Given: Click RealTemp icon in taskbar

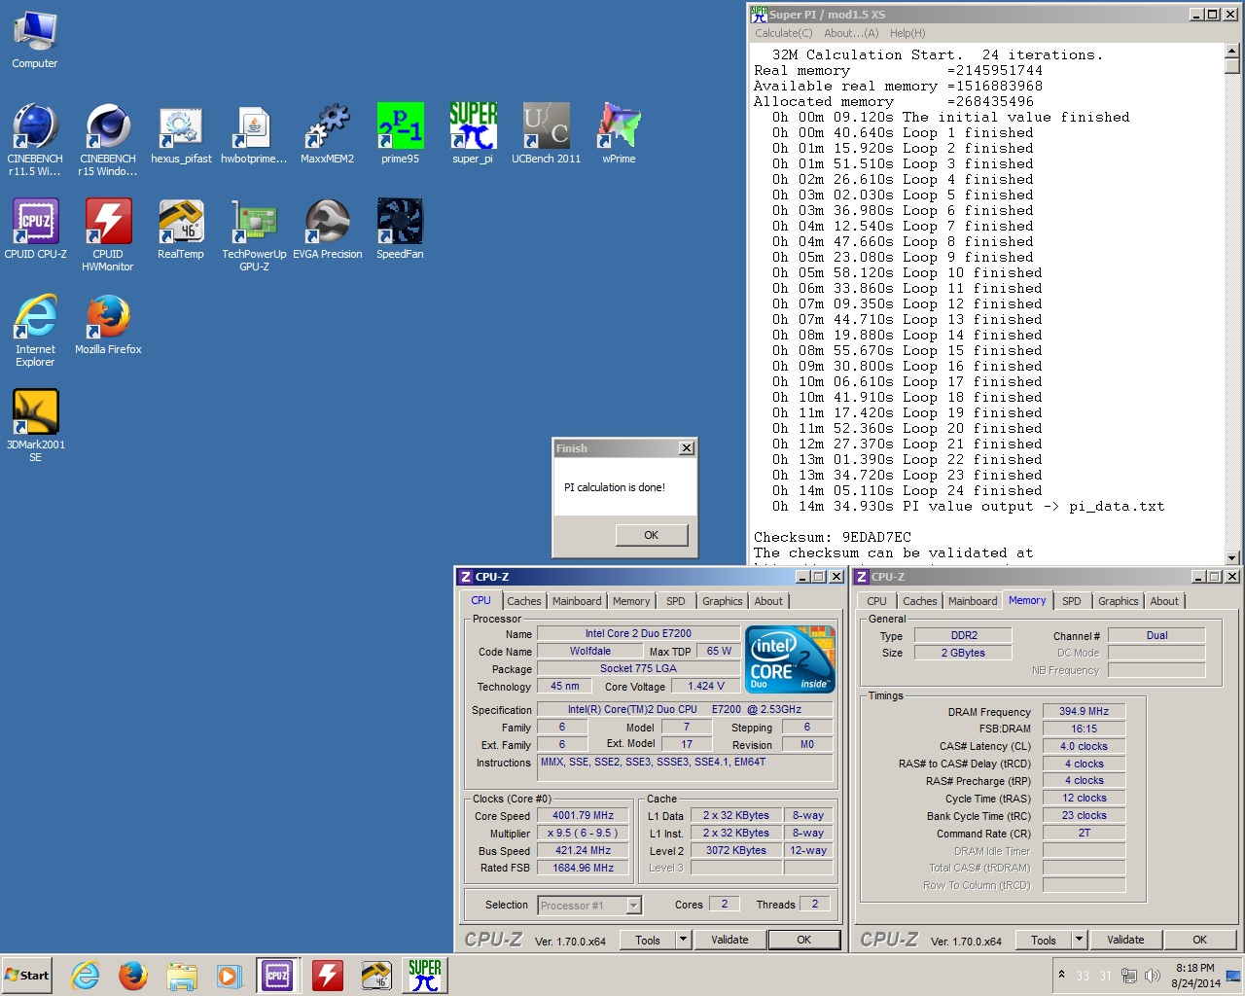Looking at the screenshot, I should [x=376, y=976].
